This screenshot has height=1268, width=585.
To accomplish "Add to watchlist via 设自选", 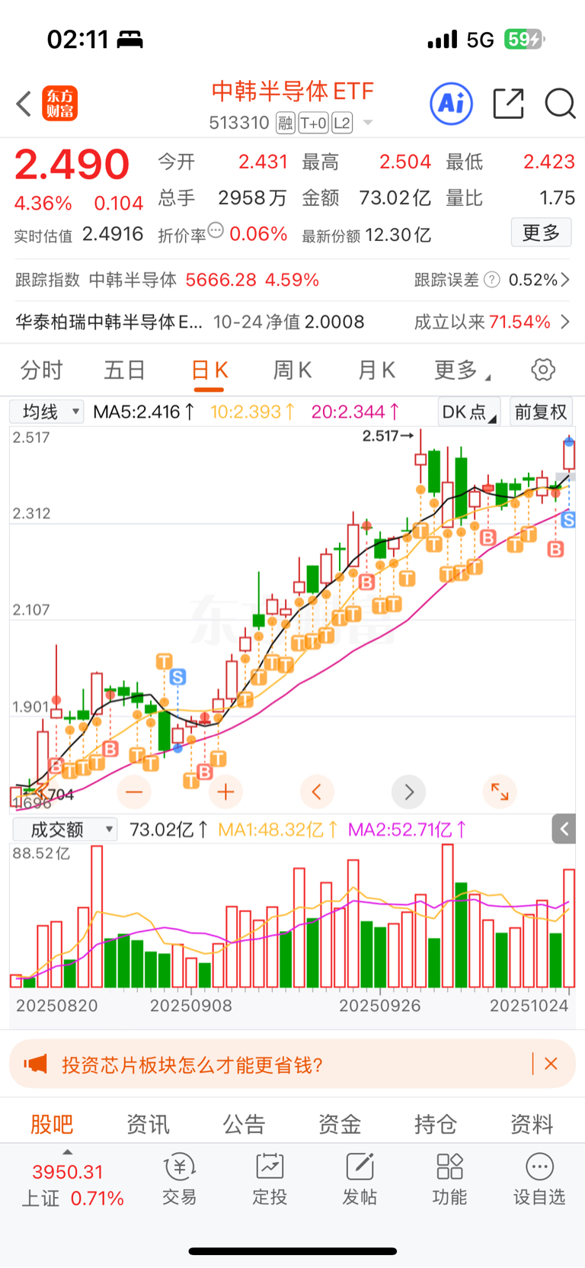I will (539, 1180).
